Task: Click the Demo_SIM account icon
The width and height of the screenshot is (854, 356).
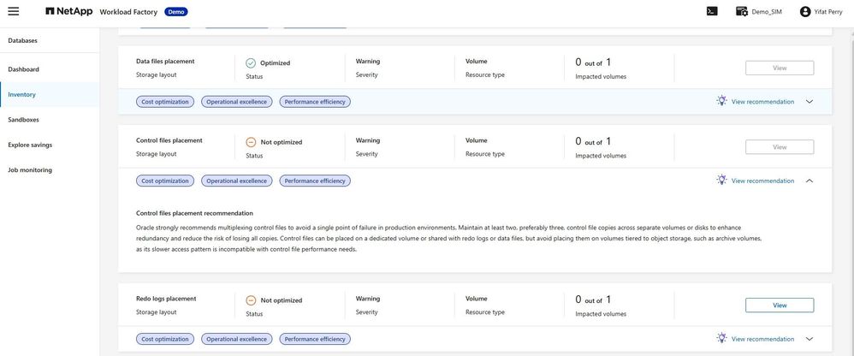Action: coord(742,11)
